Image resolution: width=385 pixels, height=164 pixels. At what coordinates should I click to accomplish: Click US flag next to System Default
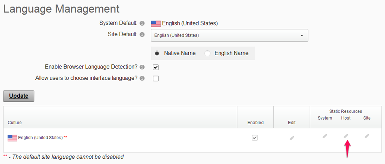pos(156,24)
